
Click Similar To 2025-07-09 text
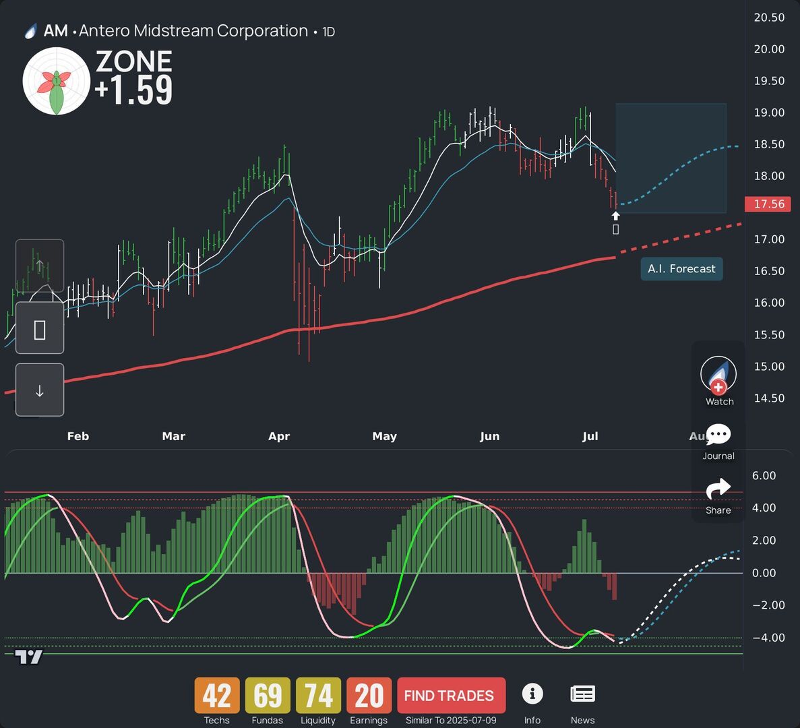(x=451, y=721)
